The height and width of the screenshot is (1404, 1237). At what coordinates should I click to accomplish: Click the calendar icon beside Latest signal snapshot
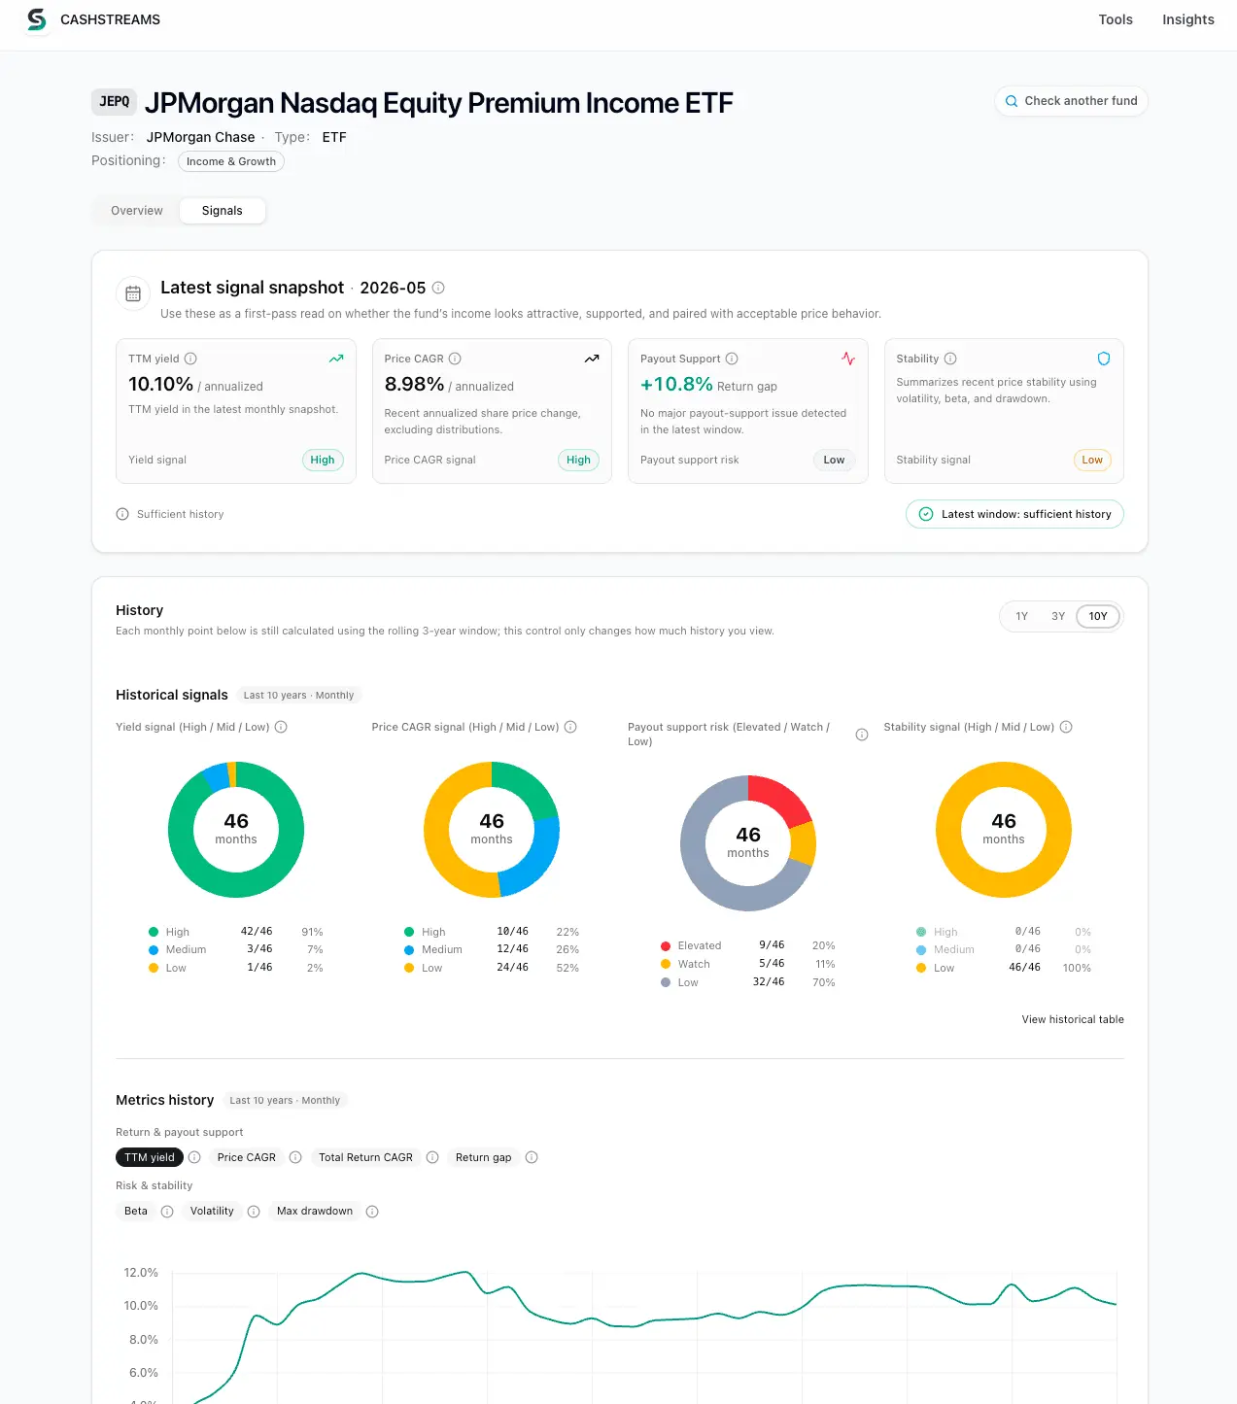pos(133,293)
